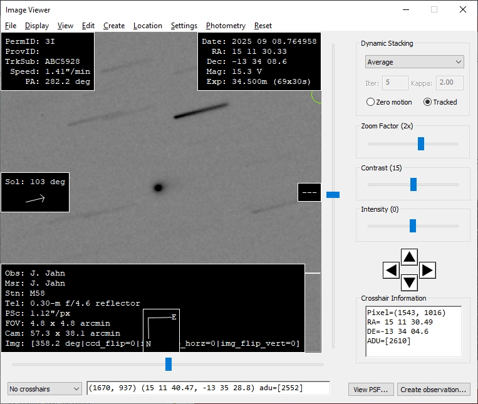This screenshot has width=478, height=404.
Task: Open the Average stacking method dropdown
Action: pyautogui.click(x=414, y=62)
